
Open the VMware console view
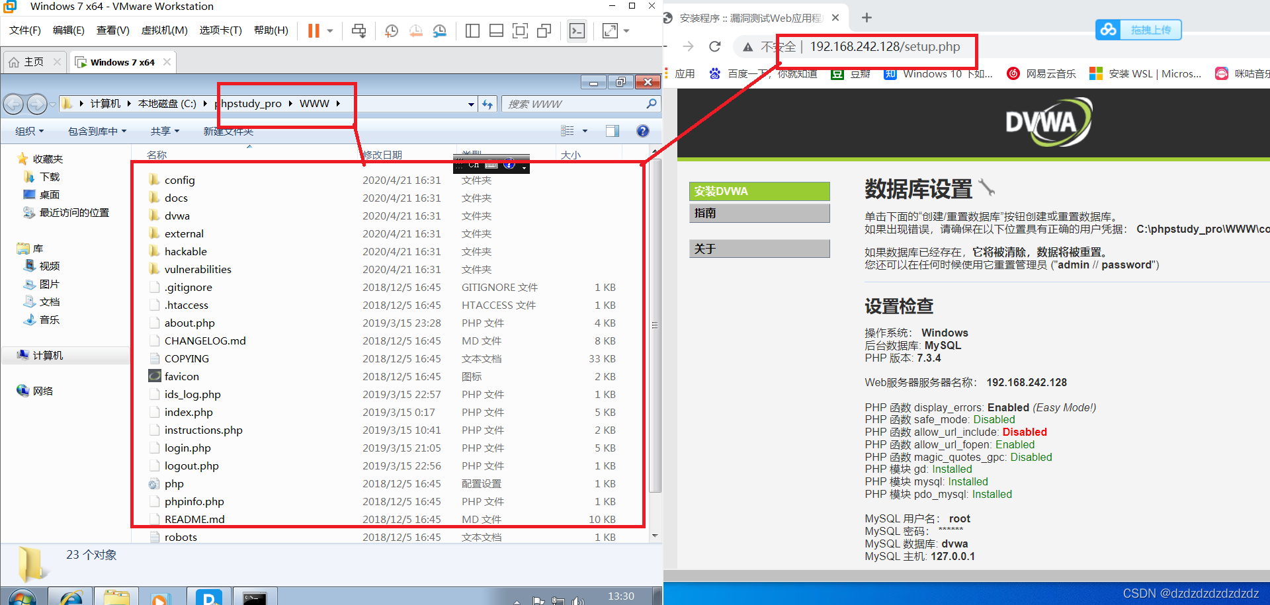coord(577,30)
